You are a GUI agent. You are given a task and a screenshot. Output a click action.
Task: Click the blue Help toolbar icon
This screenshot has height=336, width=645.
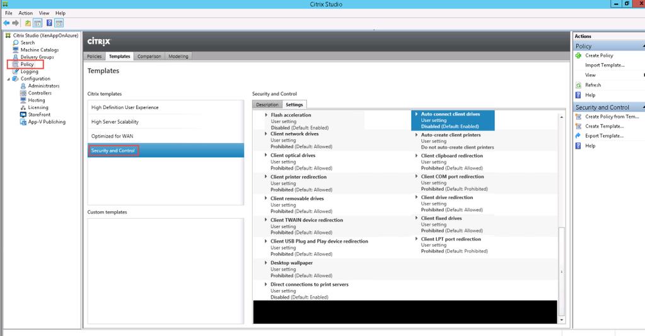pyautogui.click(x=49, y=23)
